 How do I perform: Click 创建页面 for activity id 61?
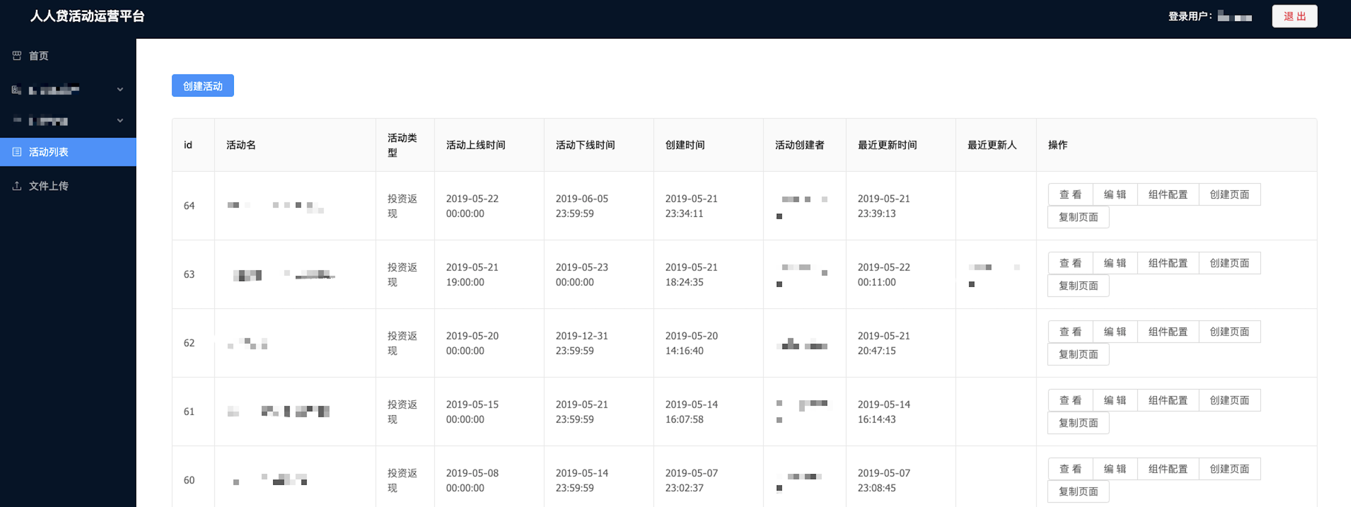(1229, 401)
